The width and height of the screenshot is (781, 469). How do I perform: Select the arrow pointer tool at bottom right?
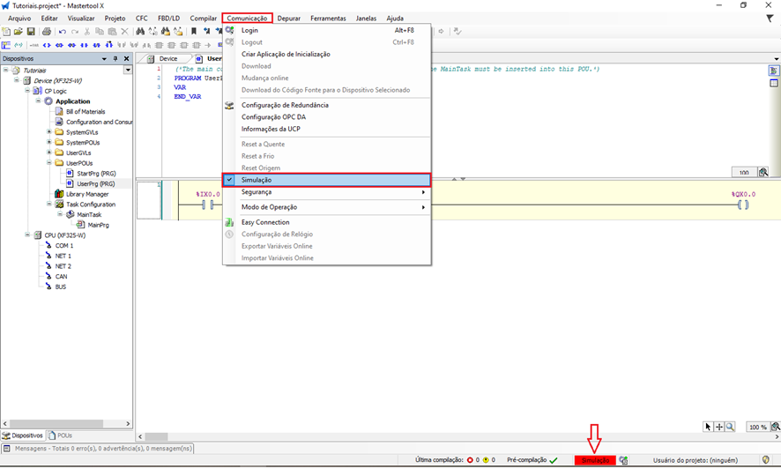click(x=708, y=427)
